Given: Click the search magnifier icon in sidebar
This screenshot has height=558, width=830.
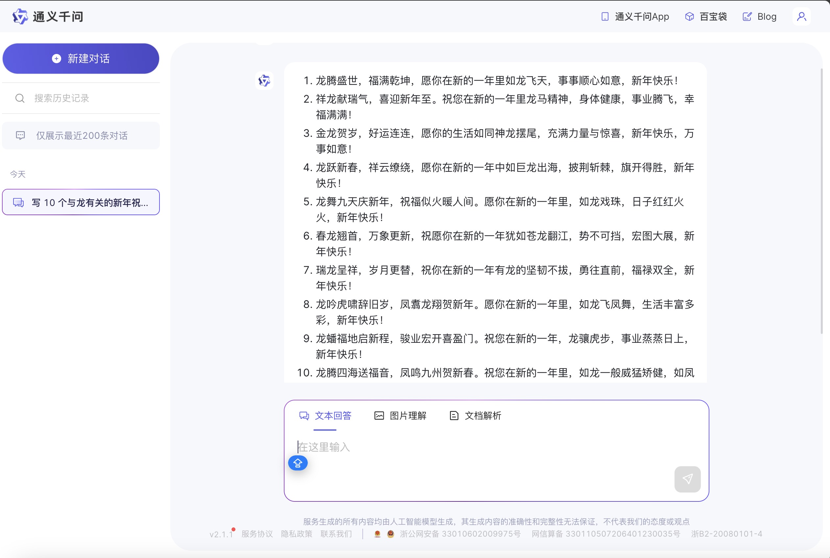Looking at the screenshot, I should (x=19, y=98).
